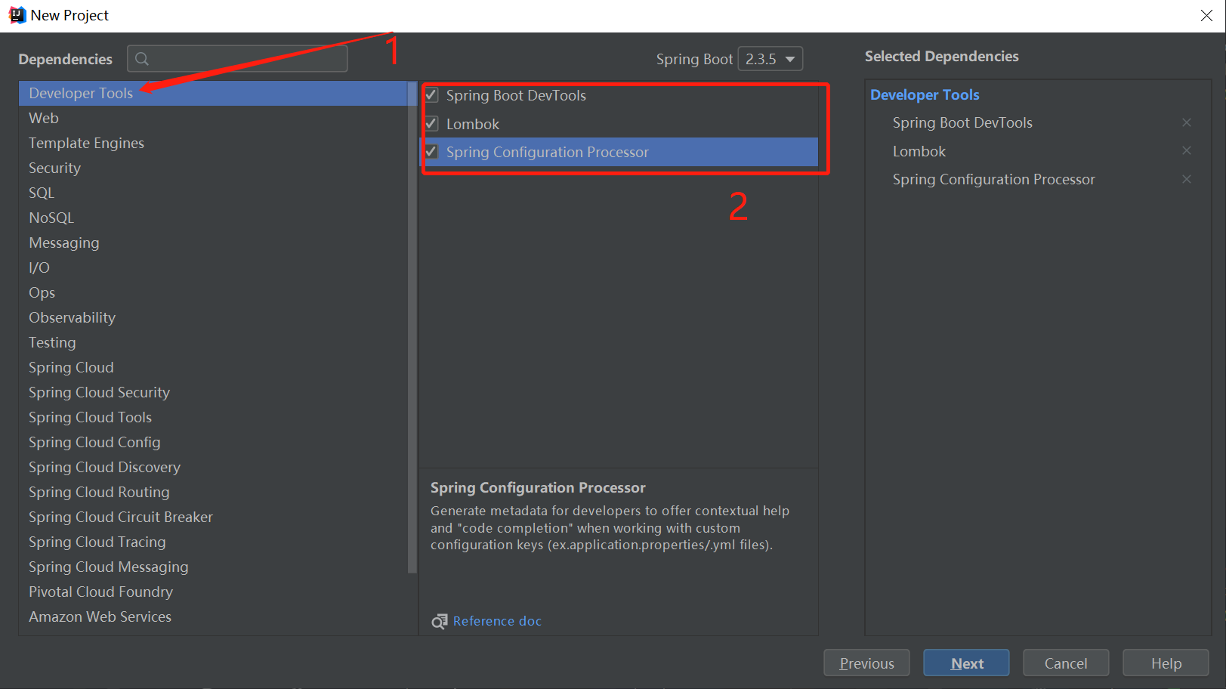The width and height of the screenshot is (1226, 689).
Task: Click Spring Configuration Processor in the Selected Dependencies list
Action: [993, 179]
